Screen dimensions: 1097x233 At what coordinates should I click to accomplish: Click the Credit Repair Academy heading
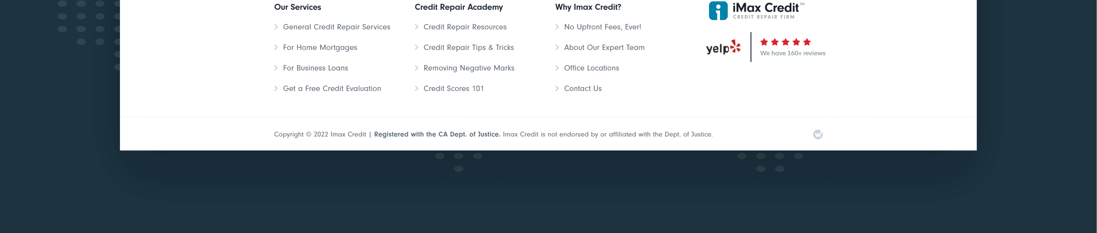459,7
